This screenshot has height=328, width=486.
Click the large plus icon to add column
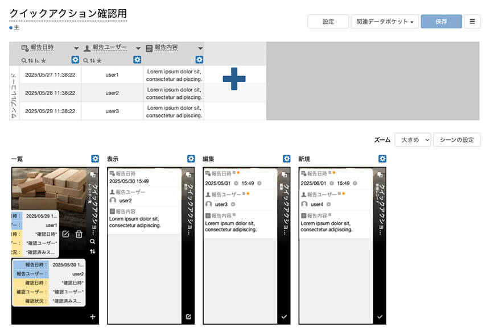(234, 78)
